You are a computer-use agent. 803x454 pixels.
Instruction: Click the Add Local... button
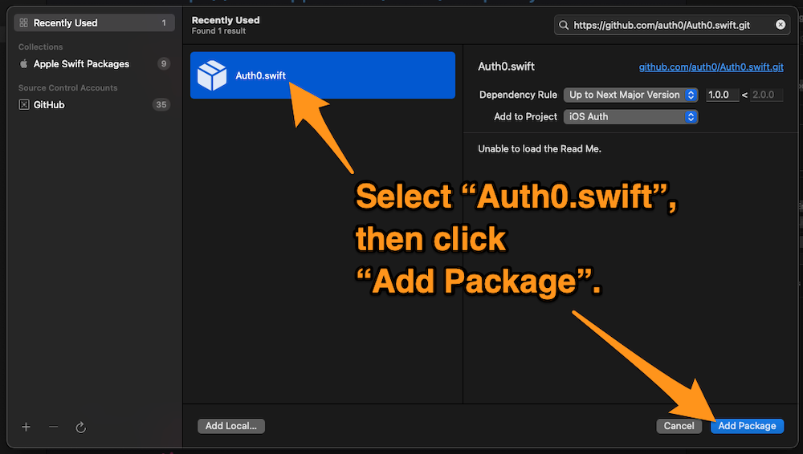[x=231, y=426]
